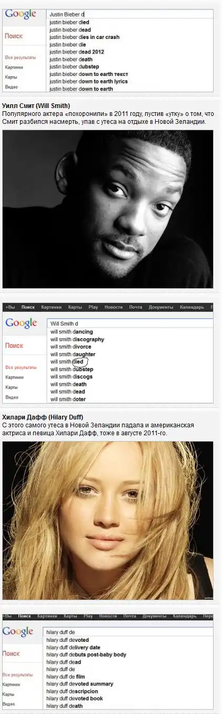Click Все результаты in Hilary Duff sidebar

coord(17,674)
